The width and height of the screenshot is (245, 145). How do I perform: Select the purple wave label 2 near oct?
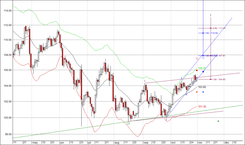166,119
